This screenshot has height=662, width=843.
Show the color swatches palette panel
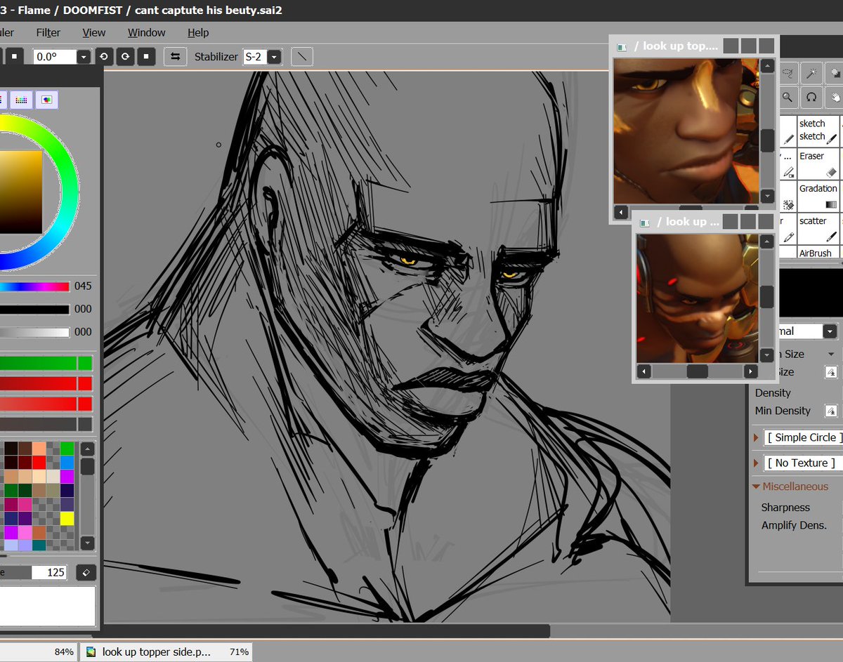(x=22, y=100)
